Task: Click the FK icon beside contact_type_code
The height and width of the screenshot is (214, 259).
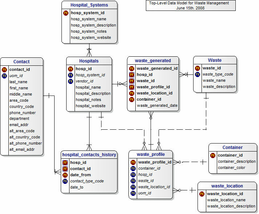Action: tap(65, 181)
